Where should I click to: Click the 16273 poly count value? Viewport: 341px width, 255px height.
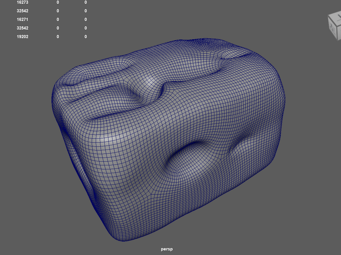(x=23, y=3)
